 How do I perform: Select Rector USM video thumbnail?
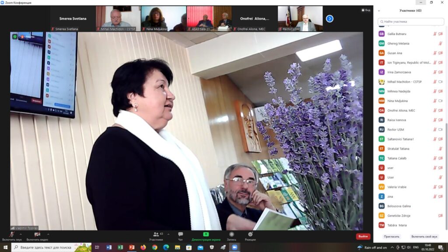[300, 19]
